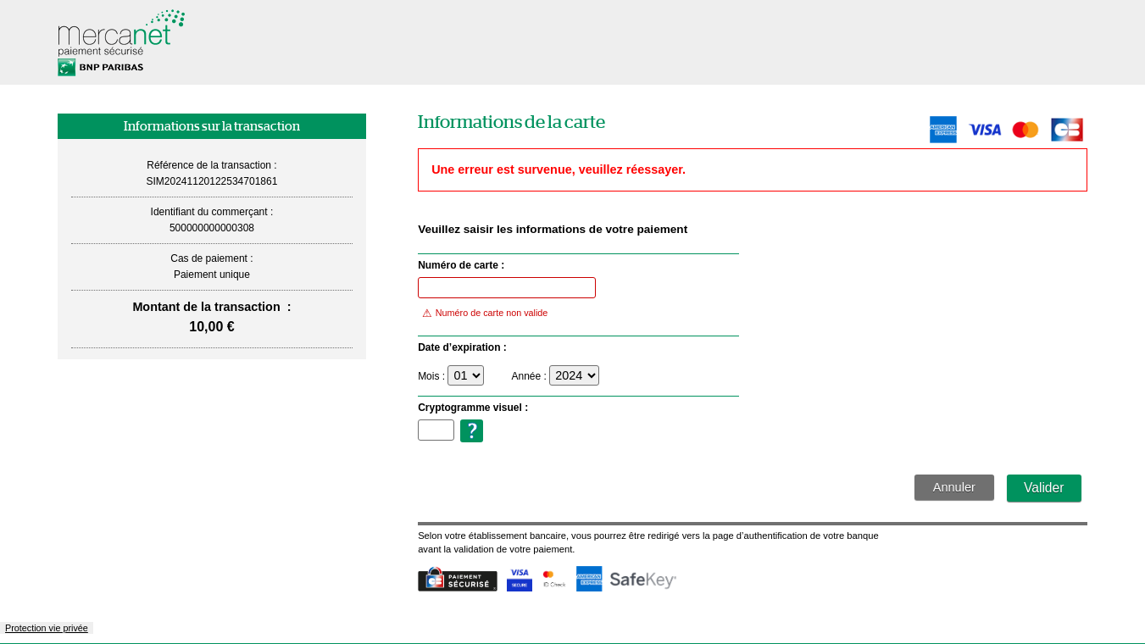Click the warning triangle beside invalid card message
This screenshot has width=1145, height=644.
coord(427,314)
